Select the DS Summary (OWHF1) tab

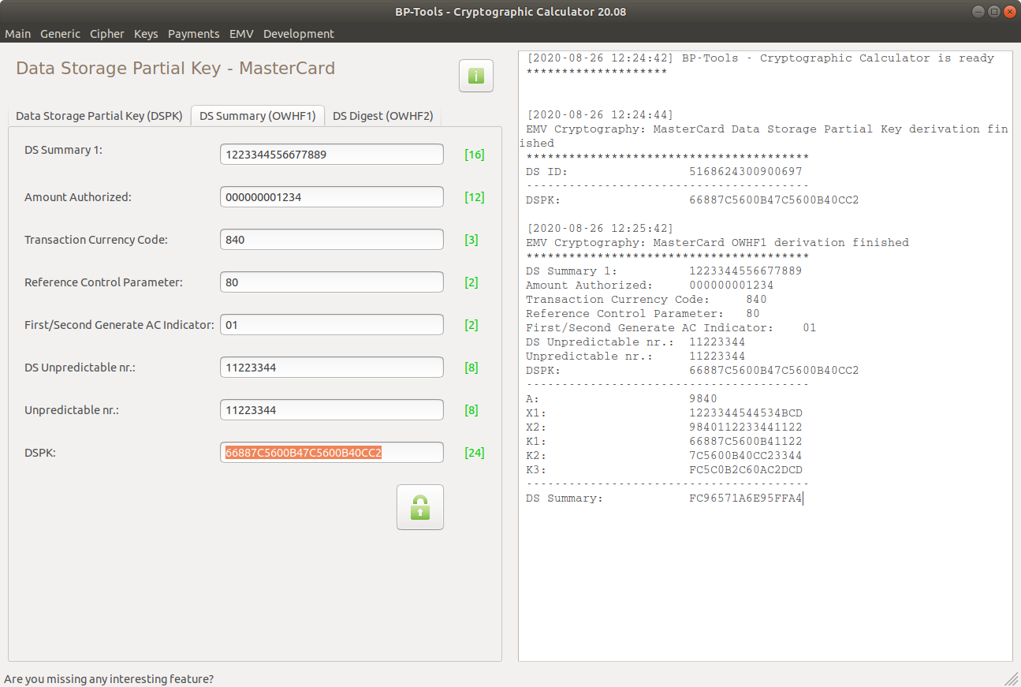click(x=257, y=116)
